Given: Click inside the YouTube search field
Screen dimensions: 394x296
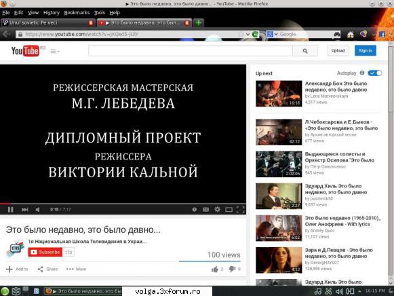Looking at the screenshot, I should click(x=190, y=51).
